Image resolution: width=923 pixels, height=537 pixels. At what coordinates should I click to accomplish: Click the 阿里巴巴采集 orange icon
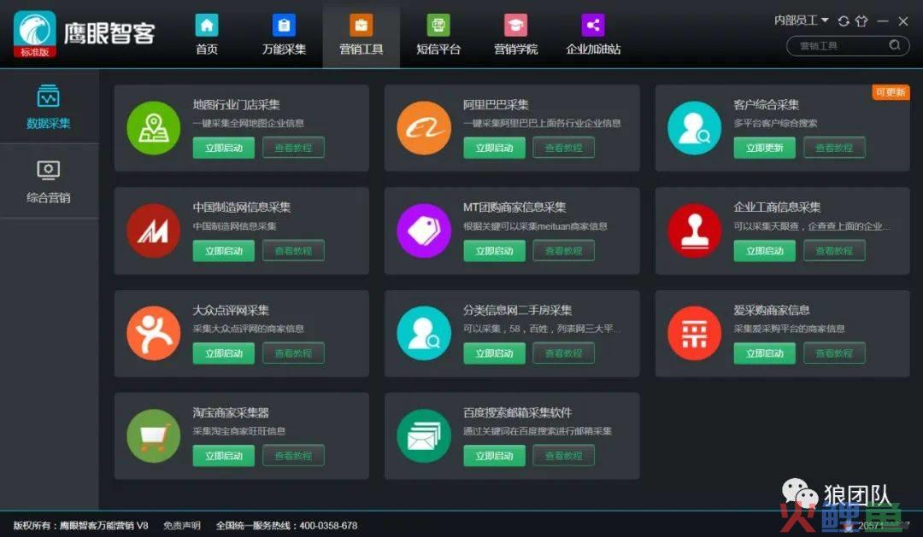[424, 127]
